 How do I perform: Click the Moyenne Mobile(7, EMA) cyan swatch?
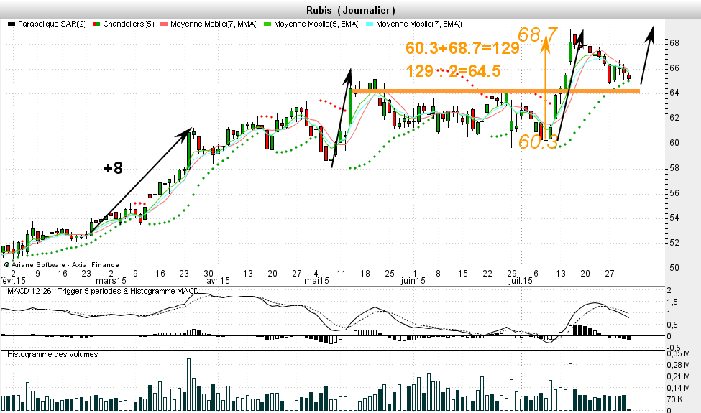click(x=370, y=24)
